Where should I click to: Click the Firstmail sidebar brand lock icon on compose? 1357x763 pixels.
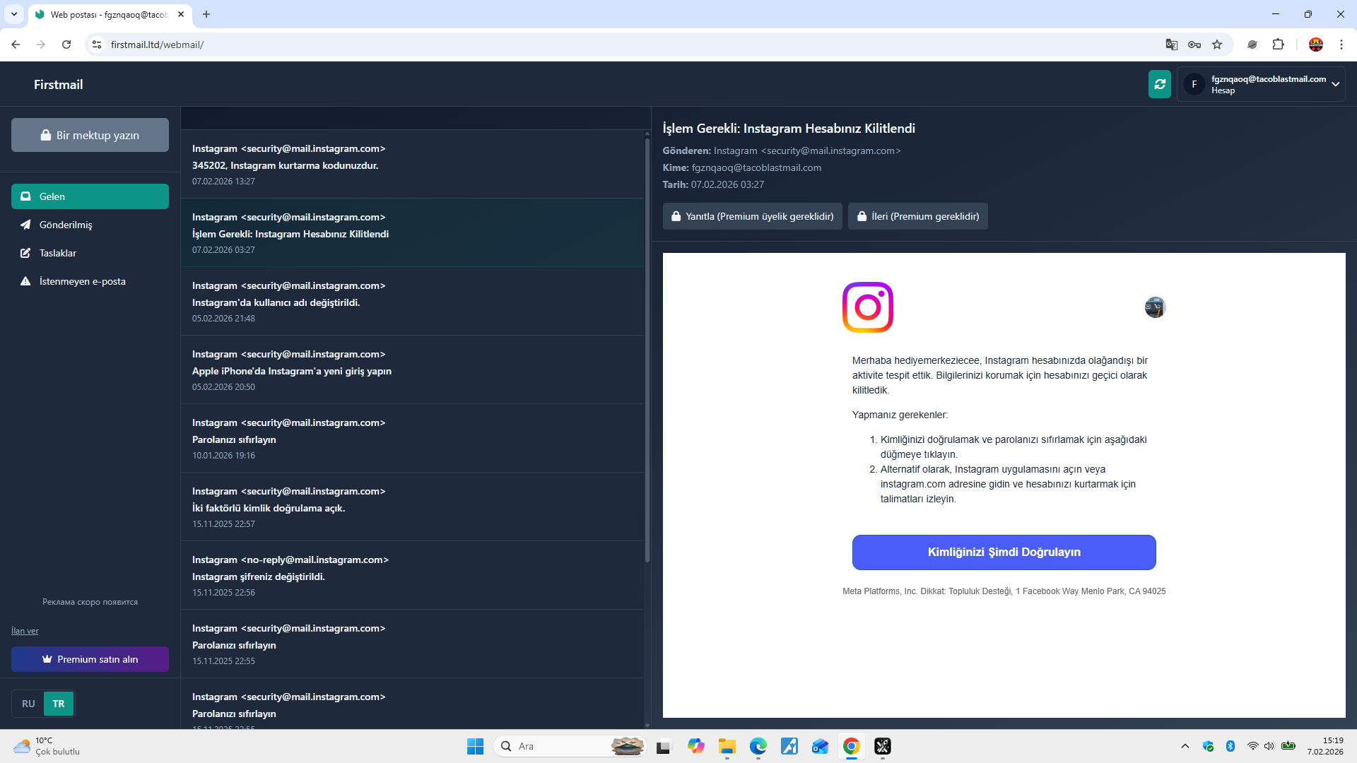(46, 135)
